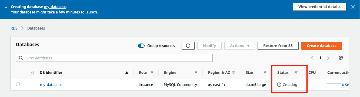Click Restore from S3 button

(278, 46)
